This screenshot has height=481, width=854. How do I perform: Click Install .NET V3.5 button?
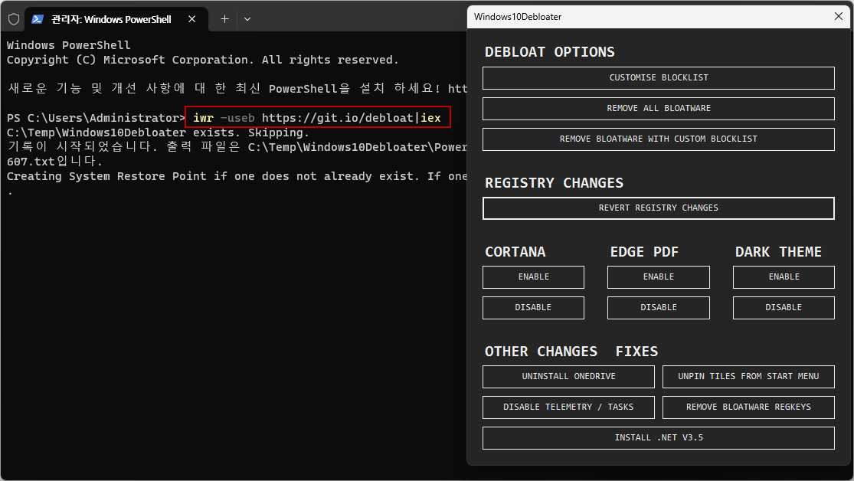(659, 438)
